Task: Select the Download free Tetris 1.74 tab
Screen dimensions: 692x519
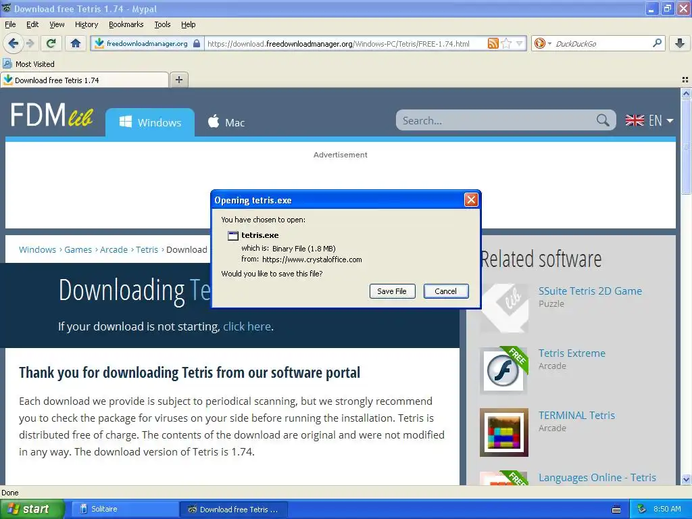Action: coord(84,80)
